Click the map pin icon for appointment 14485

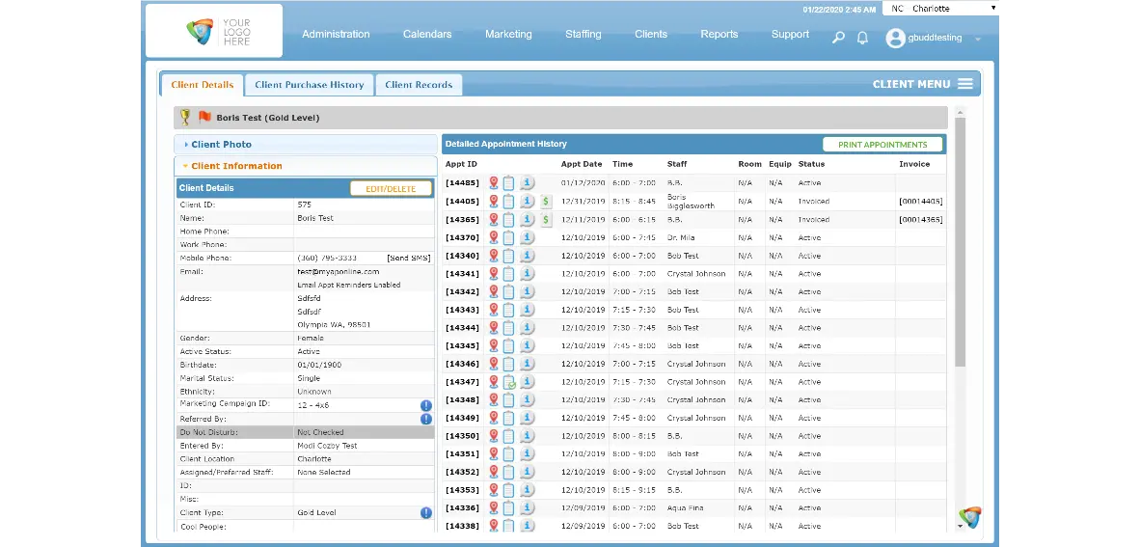[x=494, y=183]
